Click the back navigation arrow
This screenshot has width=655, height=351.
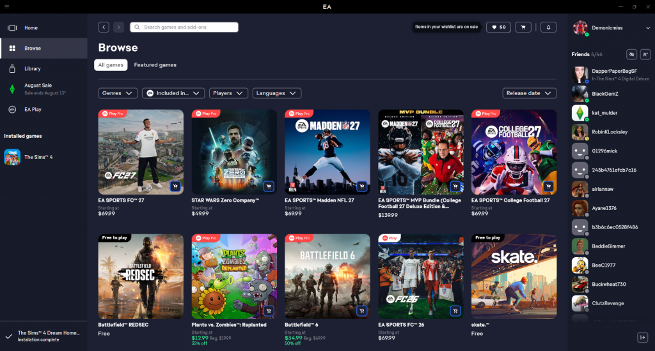[x=104, y=27]
